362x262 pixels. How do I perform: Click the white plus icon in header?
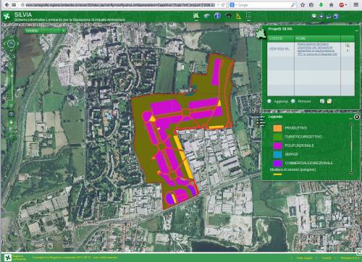pyautogui.click(x=313, y=16)
